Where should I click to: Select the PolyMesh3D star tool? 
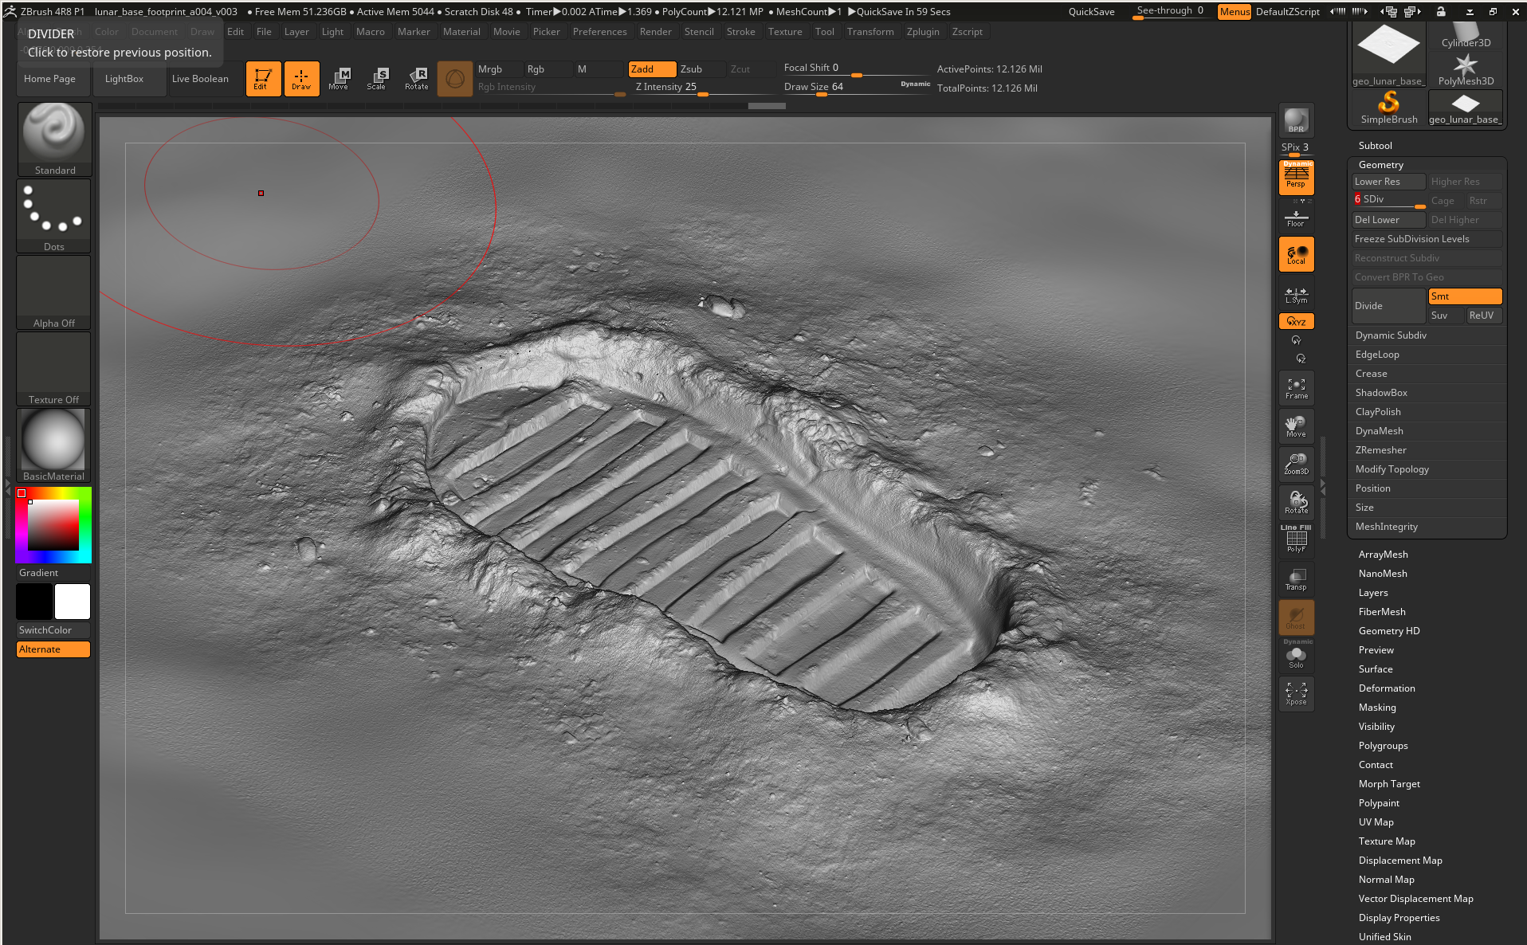pos(1466,70)
